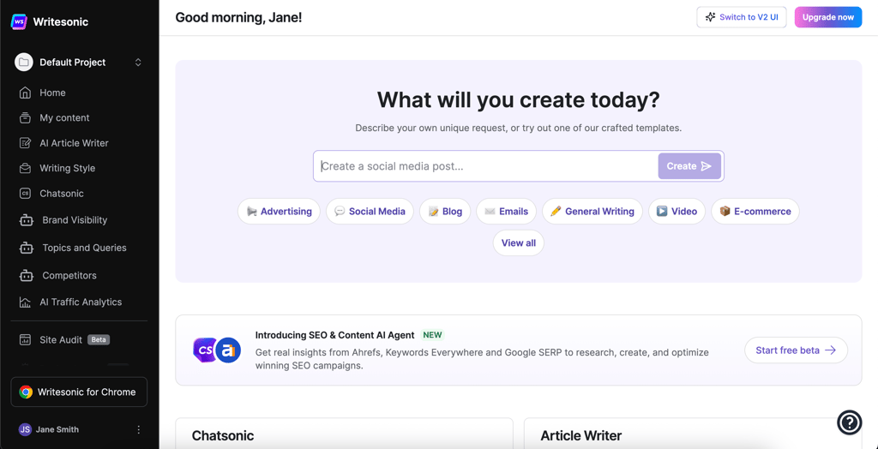Image resolution: width=878 pixels, height=449 pixels.
Task: Click the Video play icon
Action: click(x=662, y=212)
